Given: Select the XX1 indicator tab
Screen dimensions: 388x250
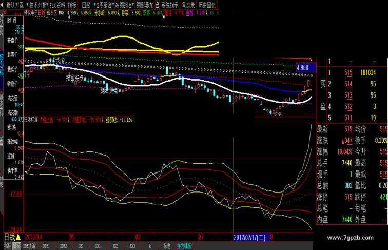Looking at the screenshot, I should click(x=98, y=246).
